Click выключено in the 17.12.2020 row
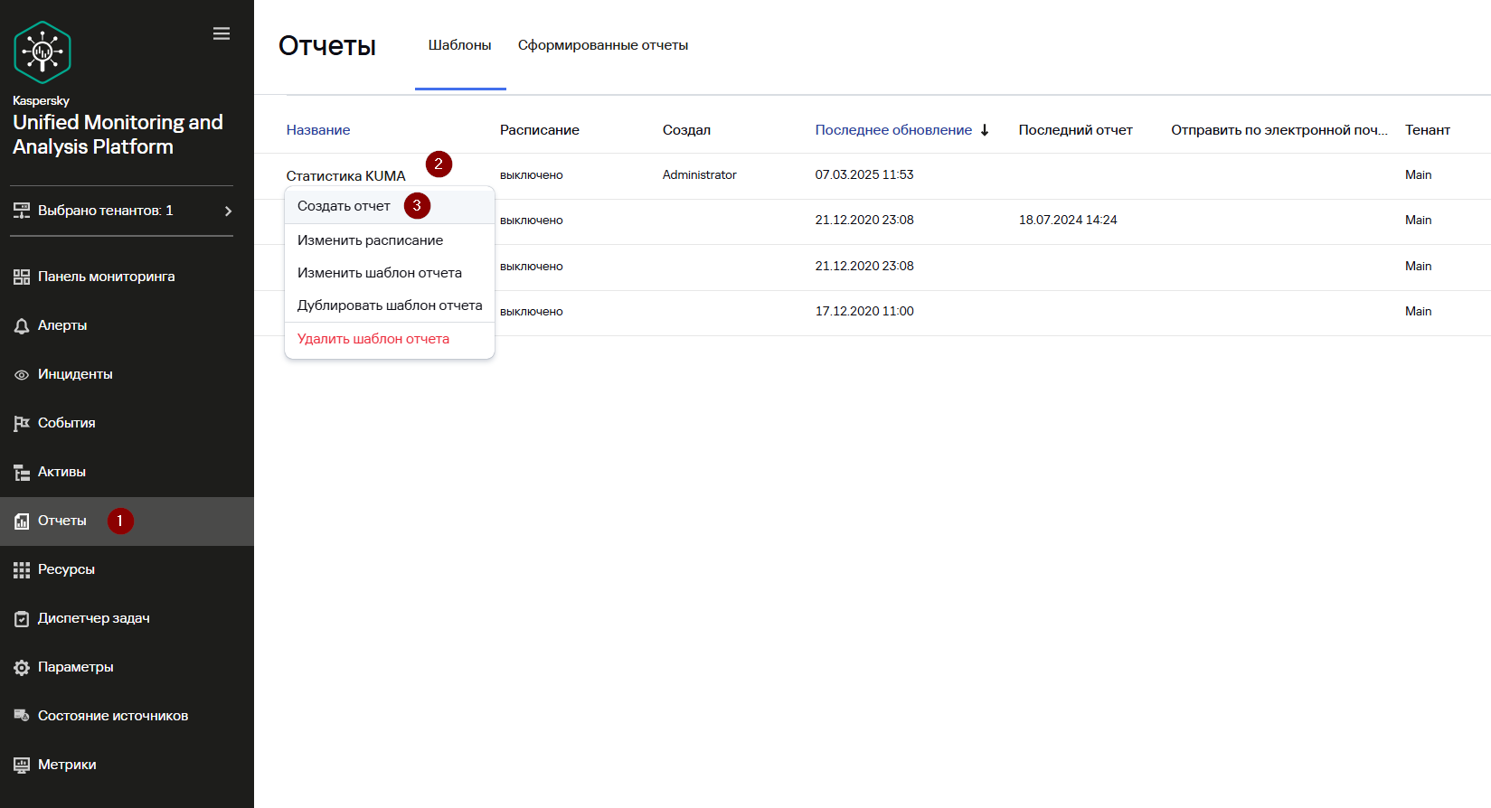 532,312
